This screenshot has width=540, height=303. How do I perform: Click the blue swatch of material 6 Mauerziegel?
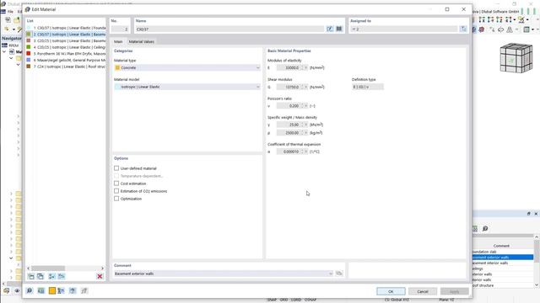click(x=29, y=60)
